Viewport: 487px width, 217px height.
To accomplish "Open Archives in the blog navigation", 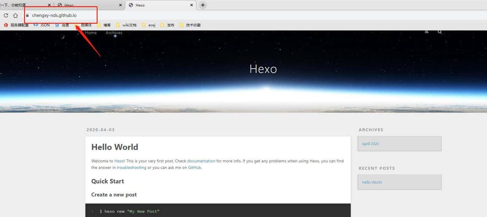I will [114, 33].
